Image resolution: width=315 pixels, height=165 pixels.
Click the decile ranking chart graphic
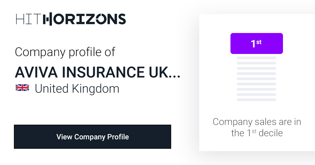[x=256, y=67]
